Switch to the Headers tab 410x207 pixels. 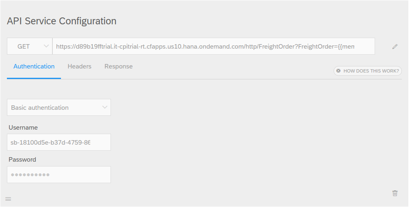(80, 66)
